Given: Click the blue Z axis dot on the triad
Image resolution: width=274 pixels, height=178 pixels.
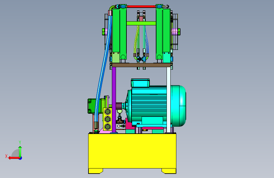Looking at the screenshot, I should coord(21,158).
